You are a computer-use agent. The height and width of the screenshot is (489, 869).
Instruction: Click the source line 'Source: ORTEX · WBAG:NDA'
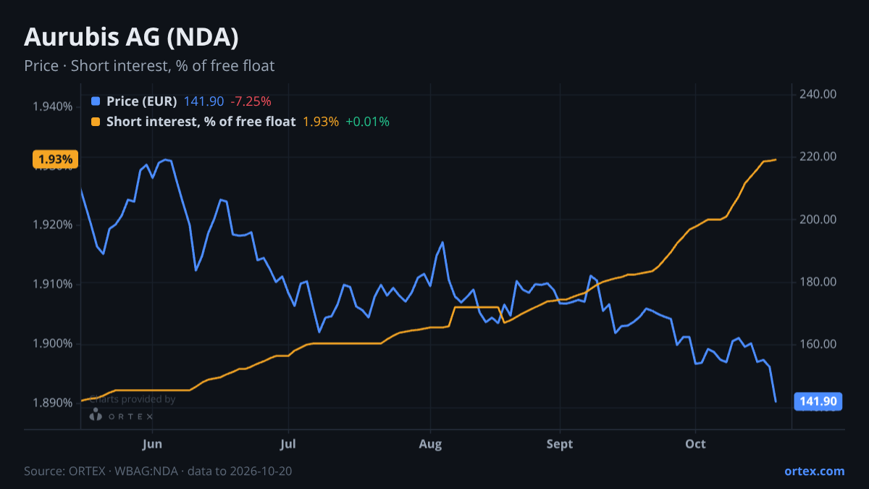click(x=102, y=471)
